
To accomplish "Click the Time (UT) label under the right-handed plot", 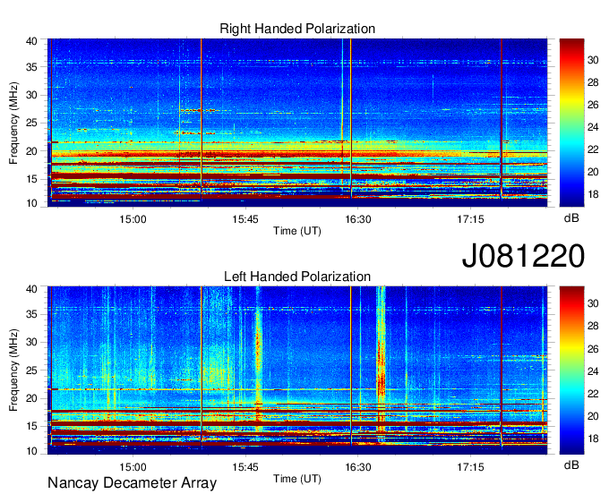I will coord(297,231).
